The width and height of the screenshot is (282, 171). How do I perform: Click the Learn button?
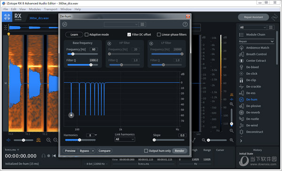(x=74, y=35)
